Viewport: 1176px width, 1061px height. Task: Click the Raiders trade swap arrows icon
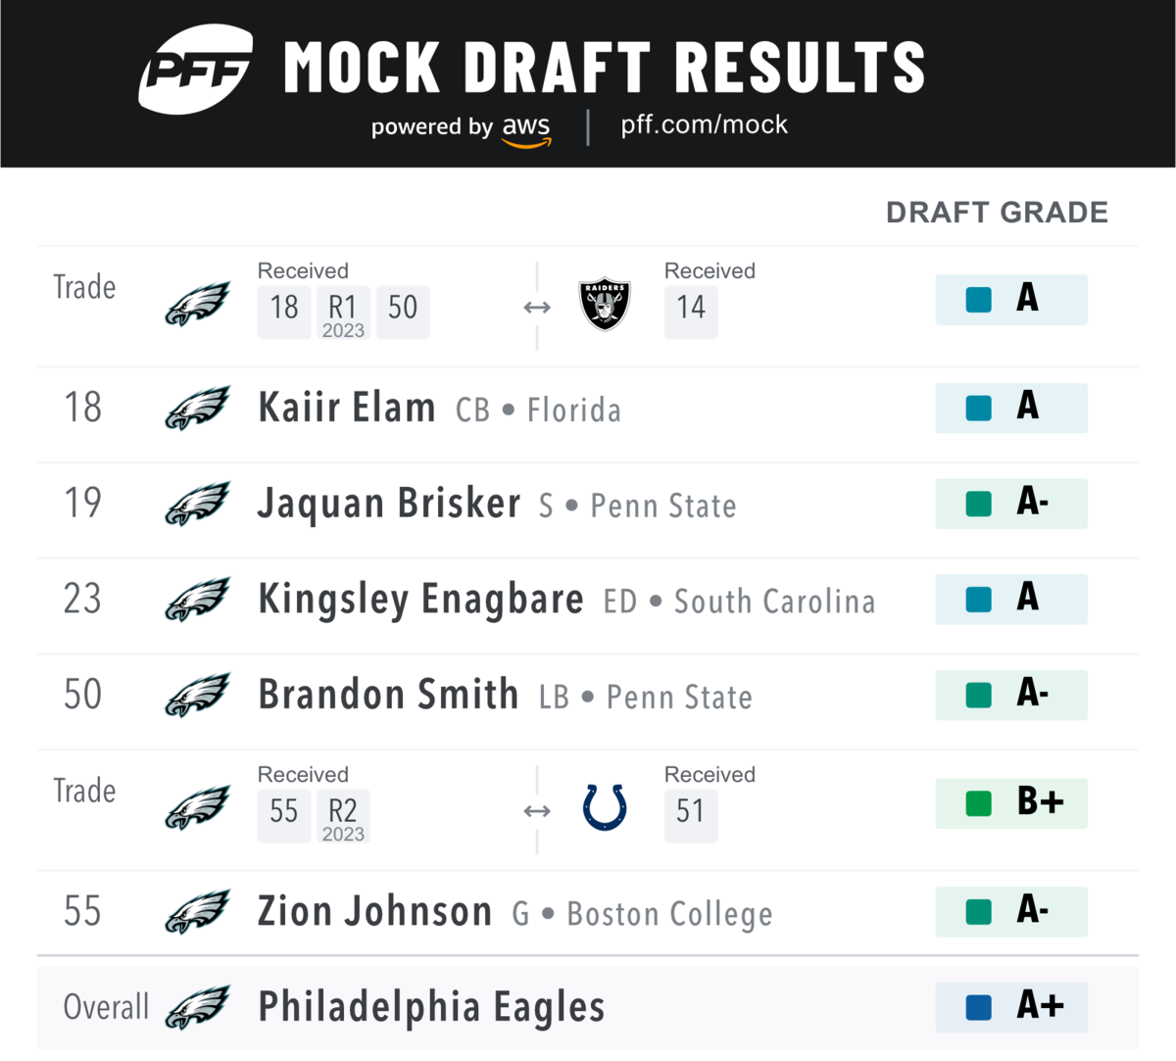pos(537,308)
